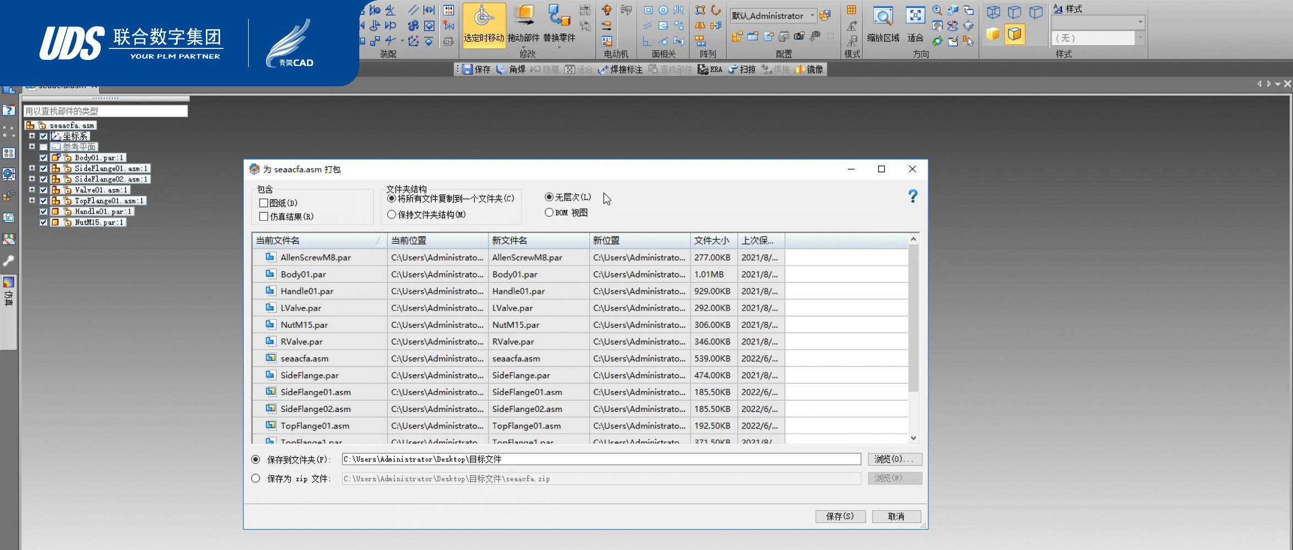Check the 参考平面 visibility checkbox
This screenshot has width=1293, height=550.
point(43,147)
